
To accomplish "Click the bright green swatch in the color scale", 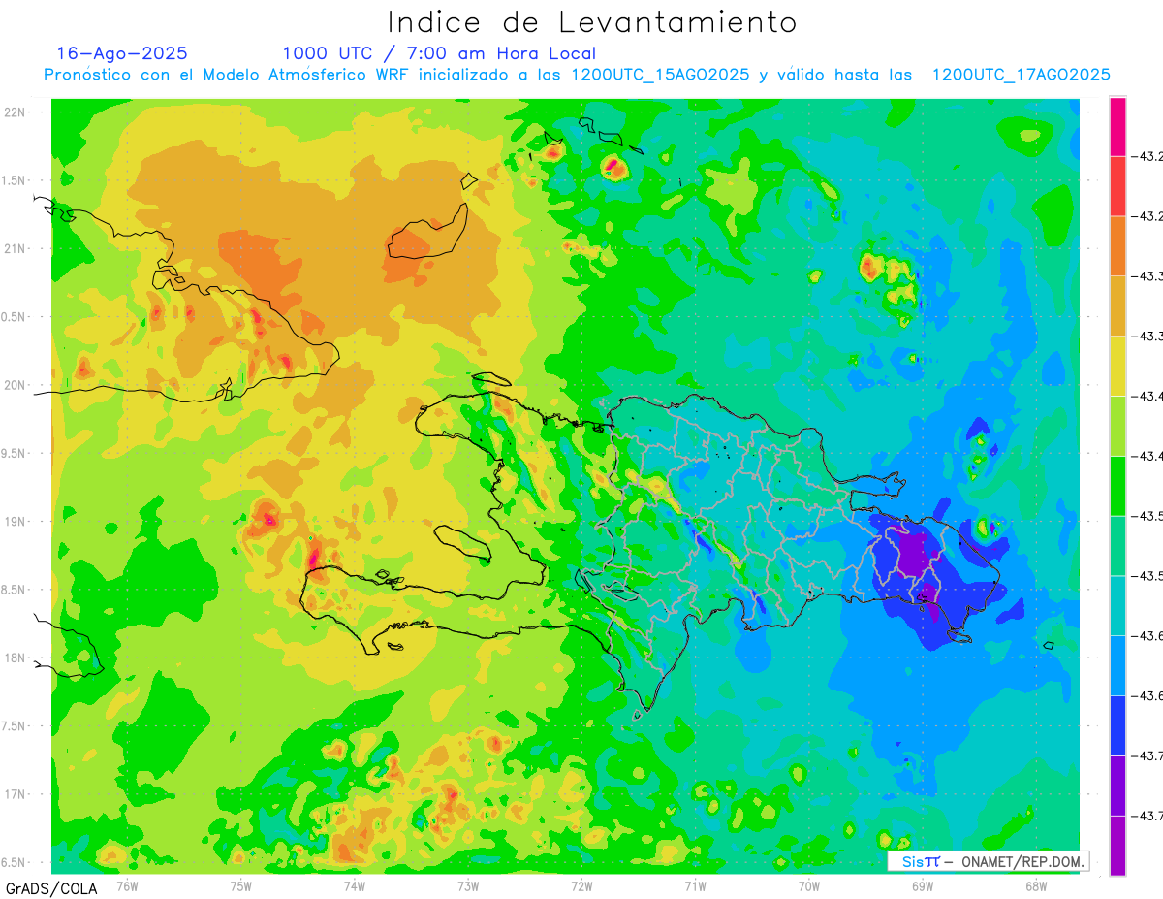I will coord(1117,486).
